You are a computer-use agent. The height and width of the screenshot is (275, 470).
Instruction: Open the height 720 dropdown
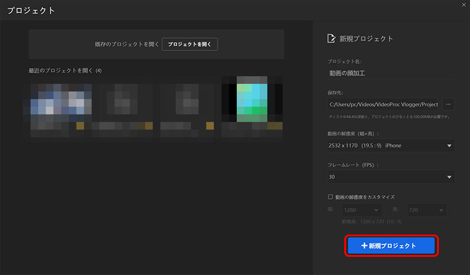[x=427, y=211]
